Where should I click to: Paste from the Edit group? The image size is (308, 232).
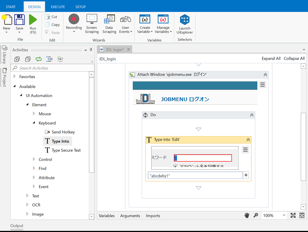(53, 32)
